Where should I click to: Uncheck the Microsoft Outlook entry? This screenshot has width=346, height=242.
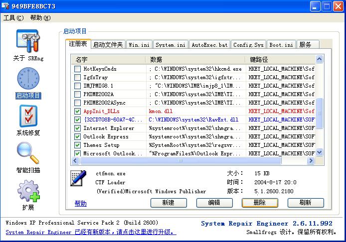77,153
